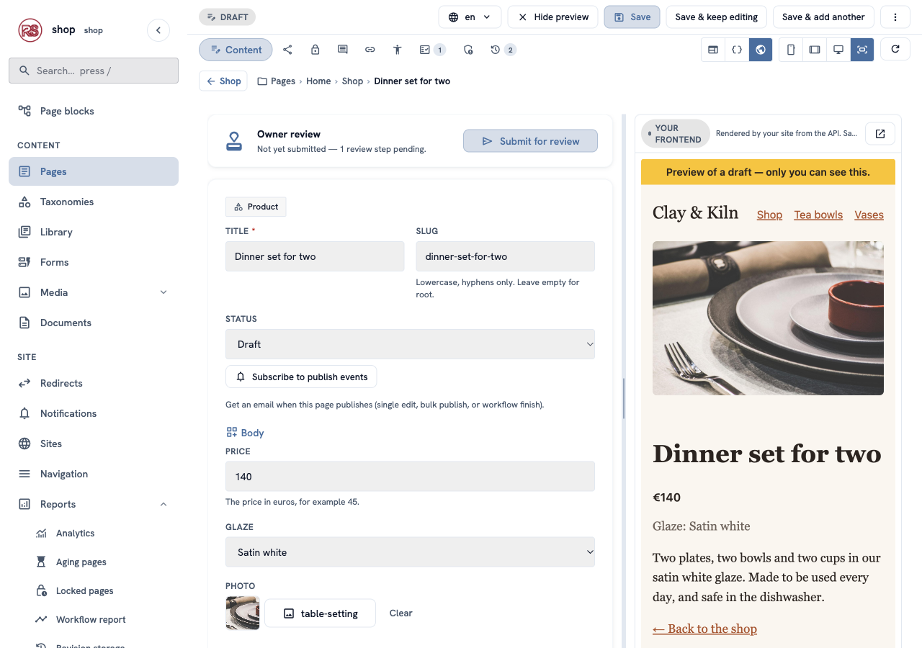Open Page blocks in the sidebar
922x648 pixels.
pos(94,111)
